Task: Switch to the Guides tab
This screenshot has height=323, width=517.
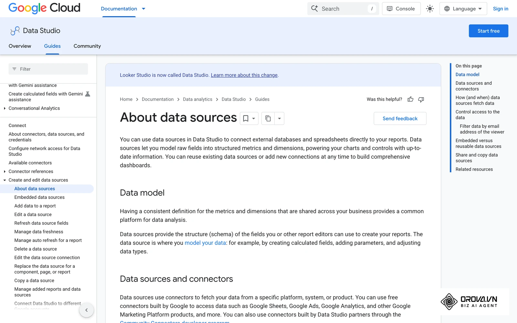Action: coord(52,46)
